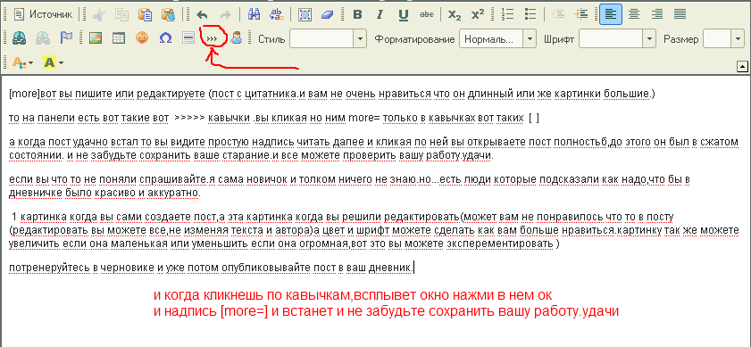
Task: Toggle italic formatting
Action: point(380,14)
